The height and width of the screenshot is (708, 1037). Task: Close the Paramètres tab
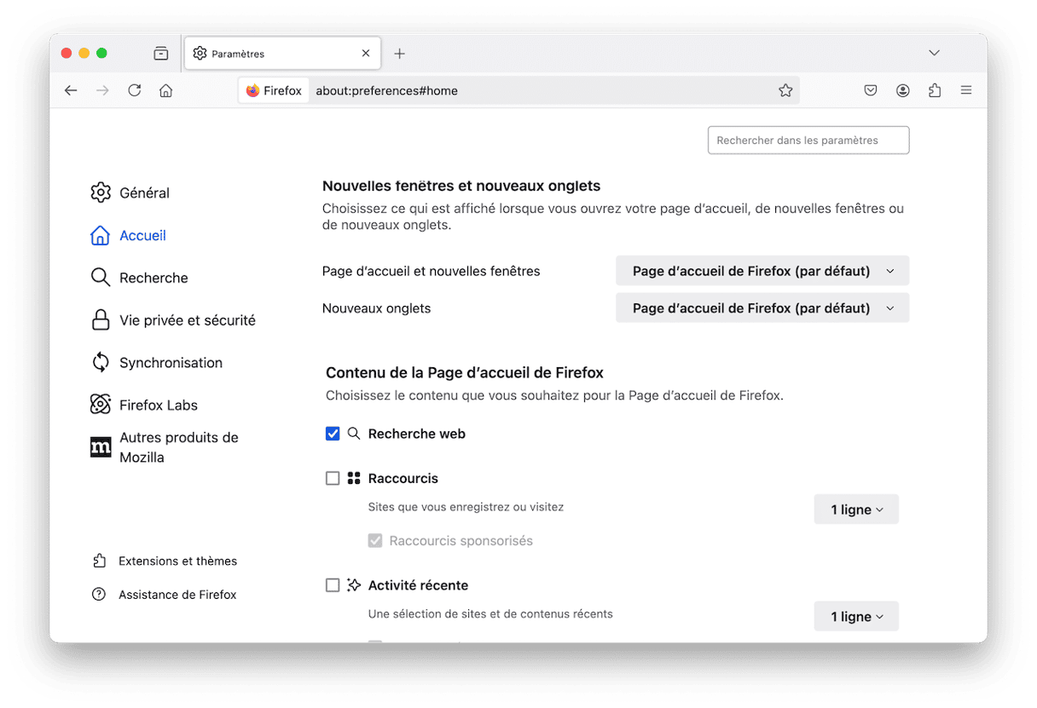coord(366,54)
